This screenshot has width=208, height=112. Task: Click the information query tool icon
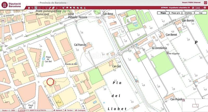(x=57, y=7)
